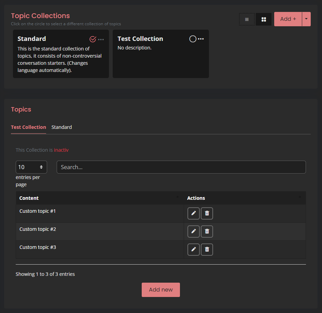322x313 pixels.
Task: Select the Test Collection circle
Action: [193, 39]
